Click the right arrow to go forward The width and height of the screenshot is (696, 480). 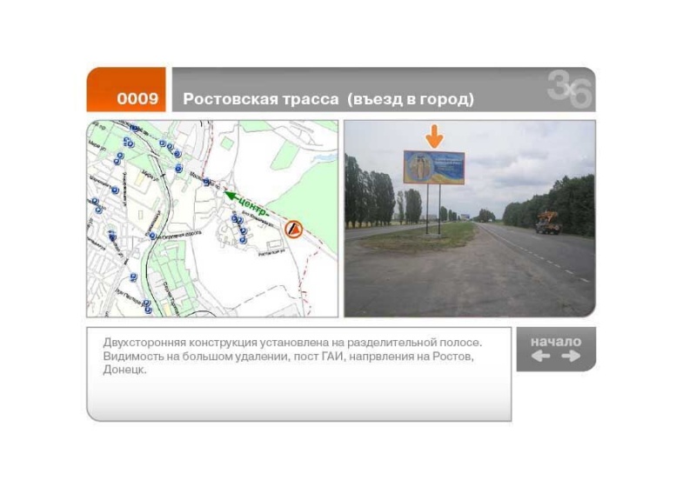[x=571, y=356]
